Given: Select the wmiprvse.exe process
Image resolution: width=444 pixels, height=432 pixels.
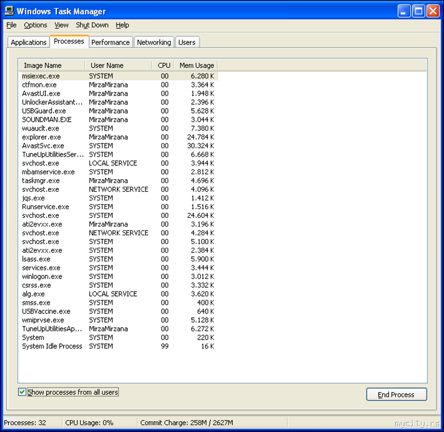Looking at the screenshot, I should click(118, 320).
